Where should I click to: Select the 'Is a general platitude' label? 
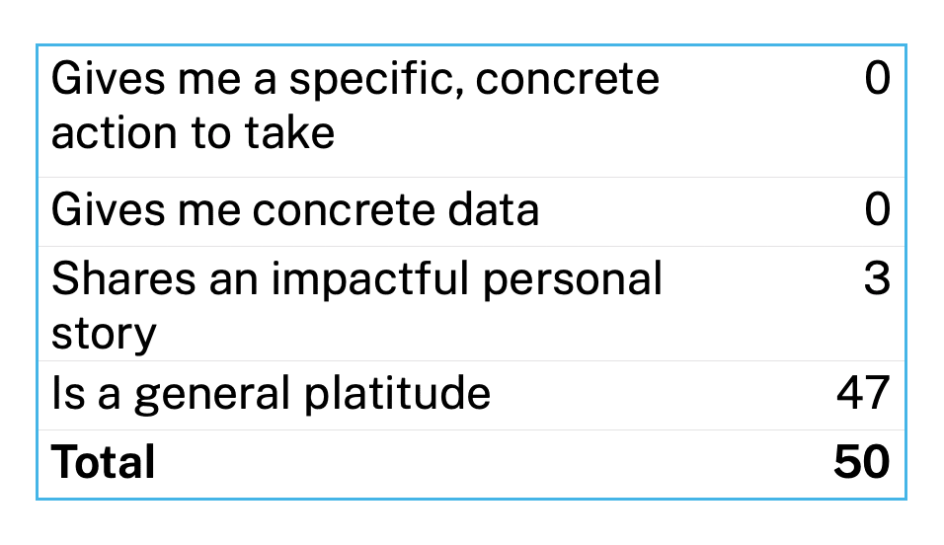click(271, 395)
